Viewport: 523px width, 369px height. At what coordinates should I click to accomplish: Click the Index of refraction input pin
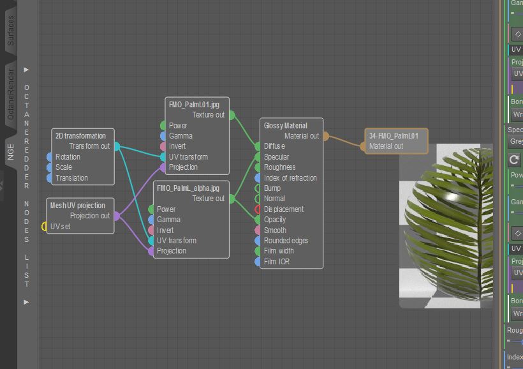258,178
